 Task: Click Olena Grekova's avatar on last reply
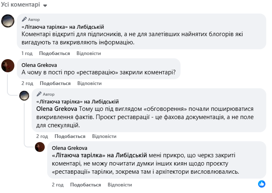40,147
